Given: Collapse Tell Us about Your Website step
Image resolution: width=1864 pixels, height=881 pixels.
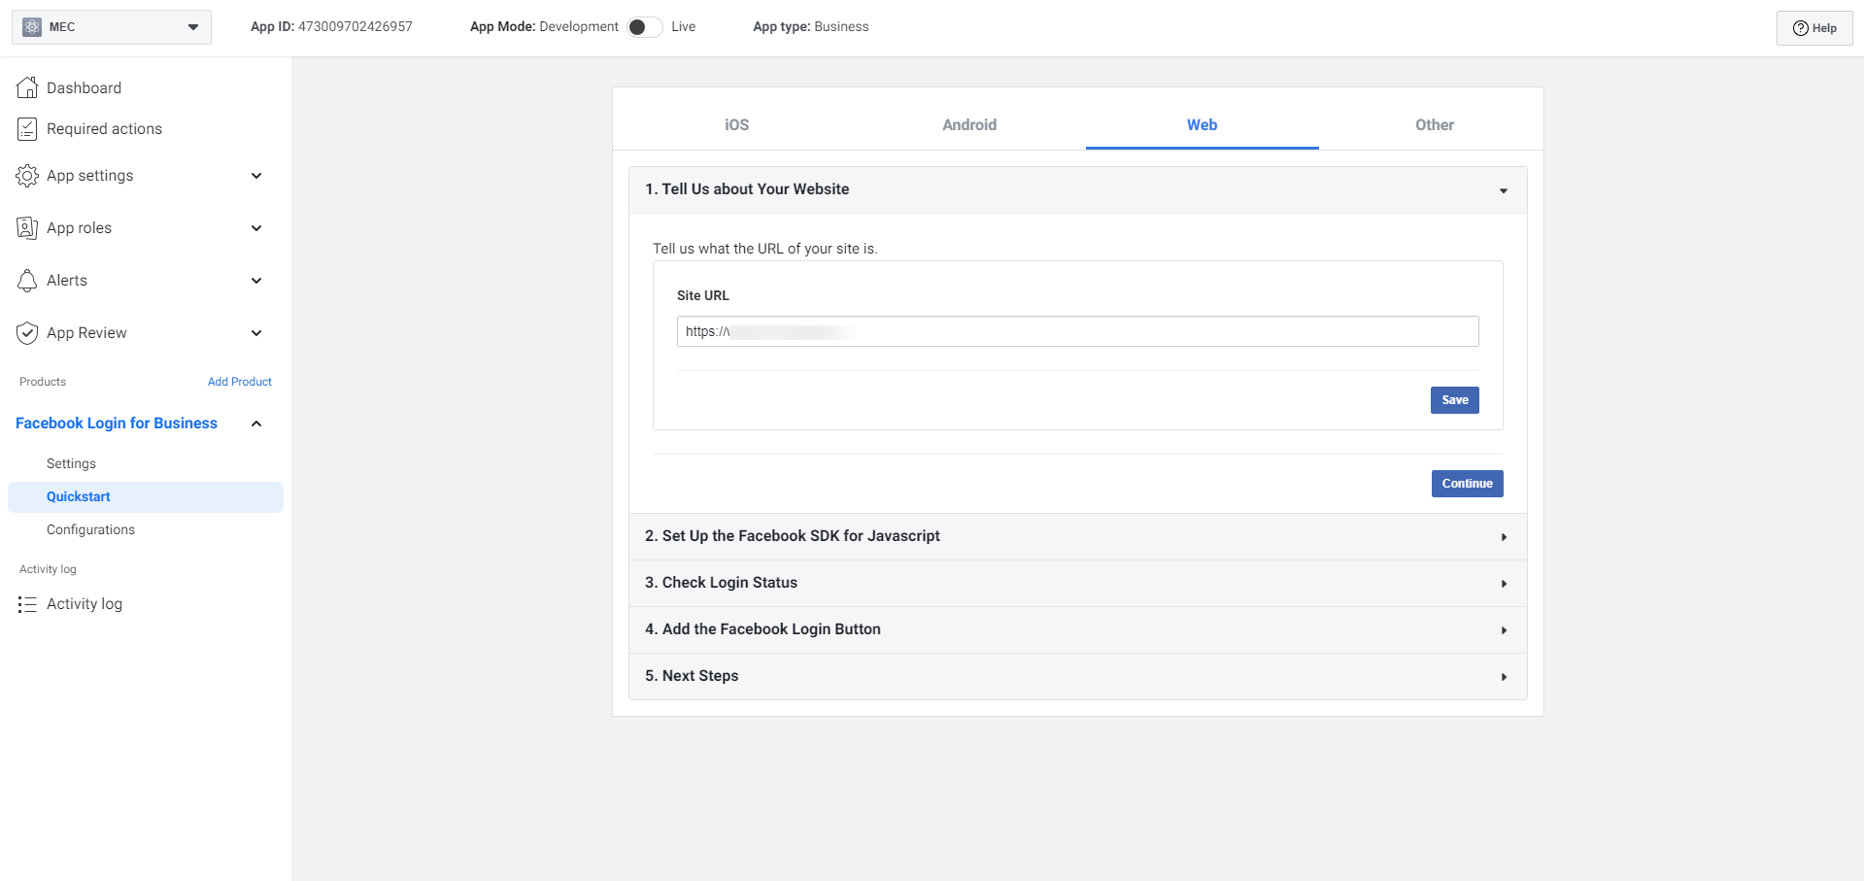Looking at the screenshot, I should tap(1503, 190).
